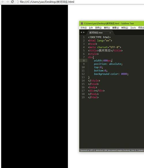Screen dimensions: 144x168
Task: Click the browser forward arrow
Action: coord(7,2)
